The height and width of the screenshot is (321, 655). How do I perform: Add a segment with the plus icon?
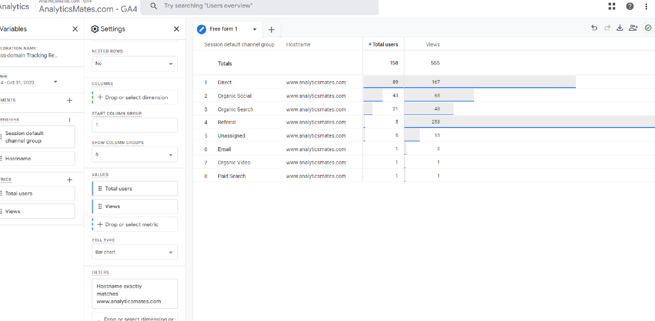click(70, 100)
